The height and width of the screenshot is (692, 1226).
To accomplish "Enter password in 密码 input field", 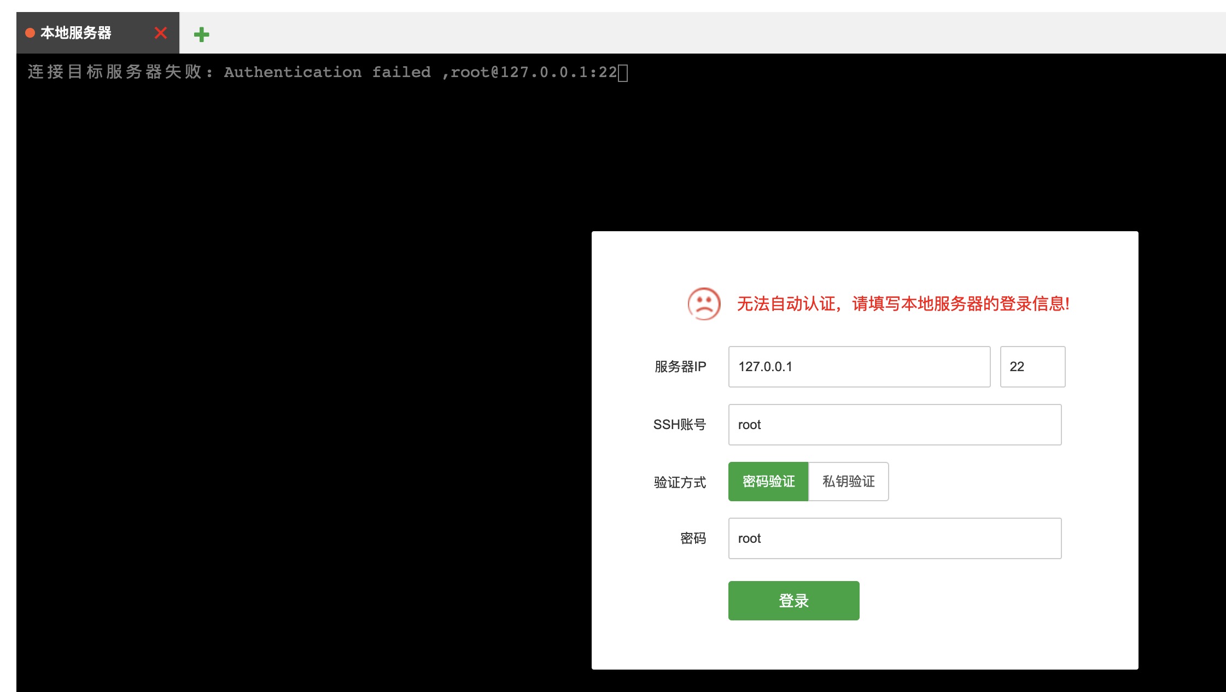I will [x=894, y=538].
